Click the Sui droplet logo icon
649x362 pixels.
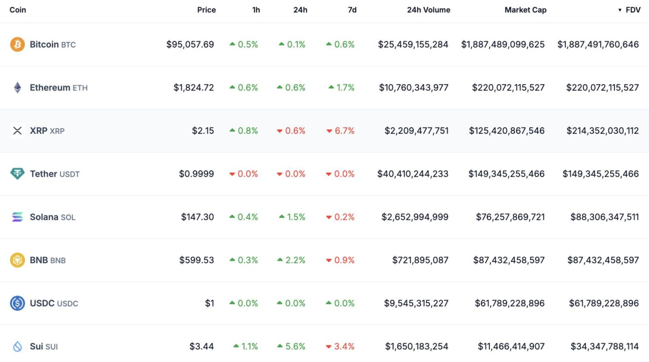[17, 346]
